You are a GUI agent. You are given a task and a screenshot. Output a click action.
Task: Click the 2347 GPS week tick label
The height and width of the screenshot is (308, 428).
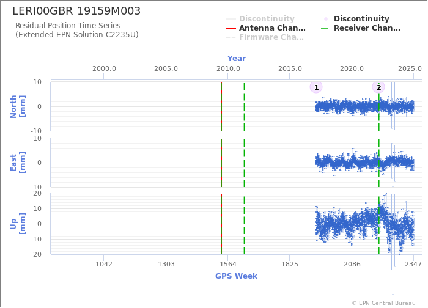point(413,264)
